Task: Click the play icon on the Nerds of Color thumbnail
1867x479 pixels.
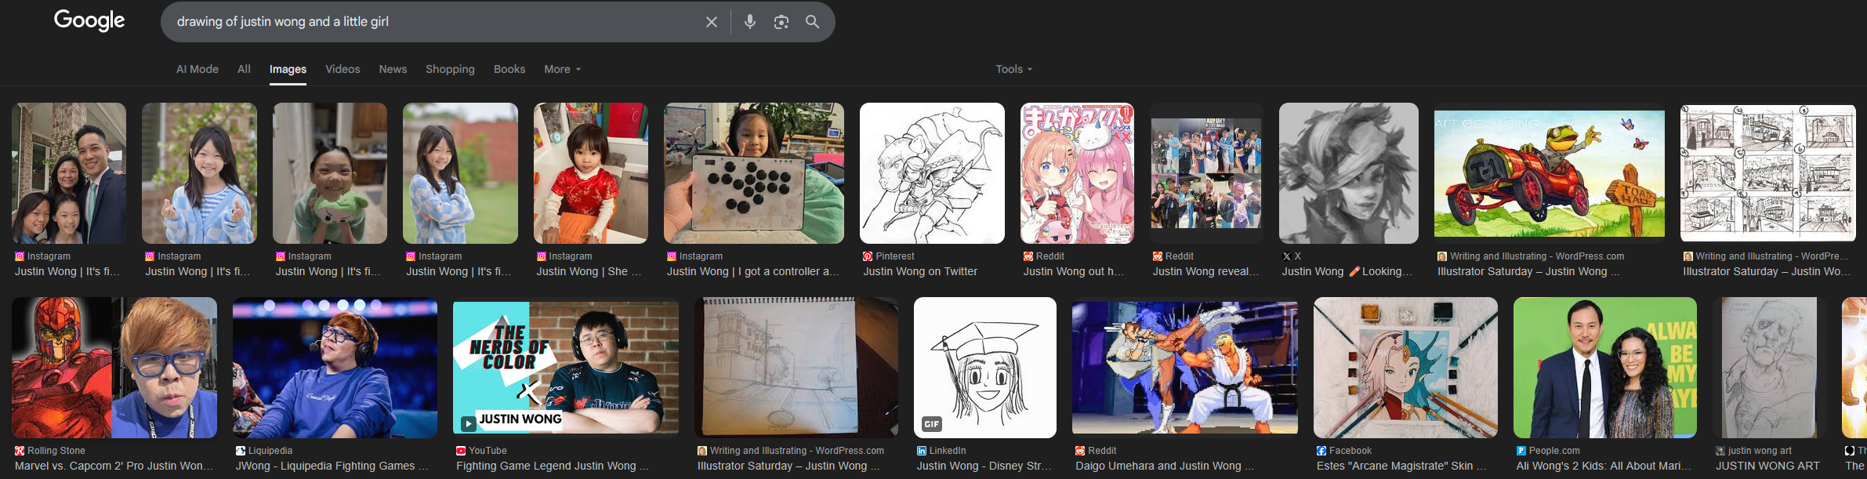Action: point(468,423)
